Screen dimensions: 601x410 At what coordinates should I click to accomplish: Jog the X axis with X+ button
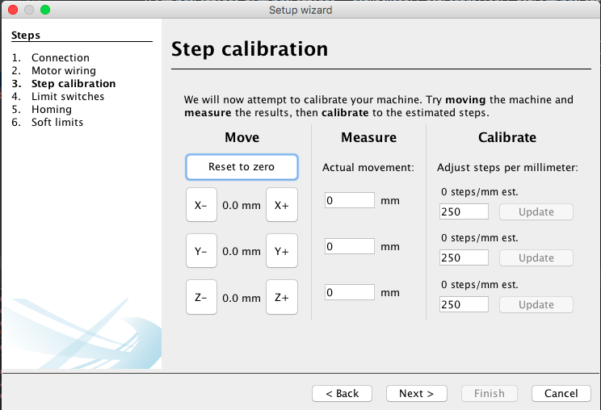[x=282, y=205]
